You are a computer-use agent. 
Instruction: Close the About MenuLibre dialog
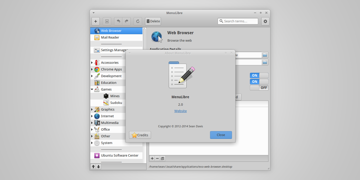point(221,135)
